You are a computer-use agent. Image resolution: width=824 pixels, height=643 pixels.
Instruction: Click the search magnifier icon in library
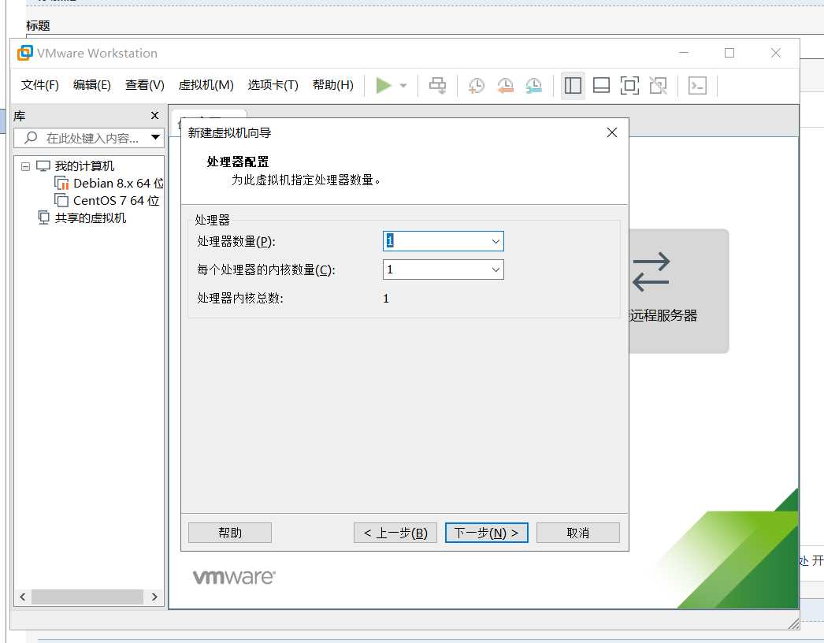[x=31, y=138]
